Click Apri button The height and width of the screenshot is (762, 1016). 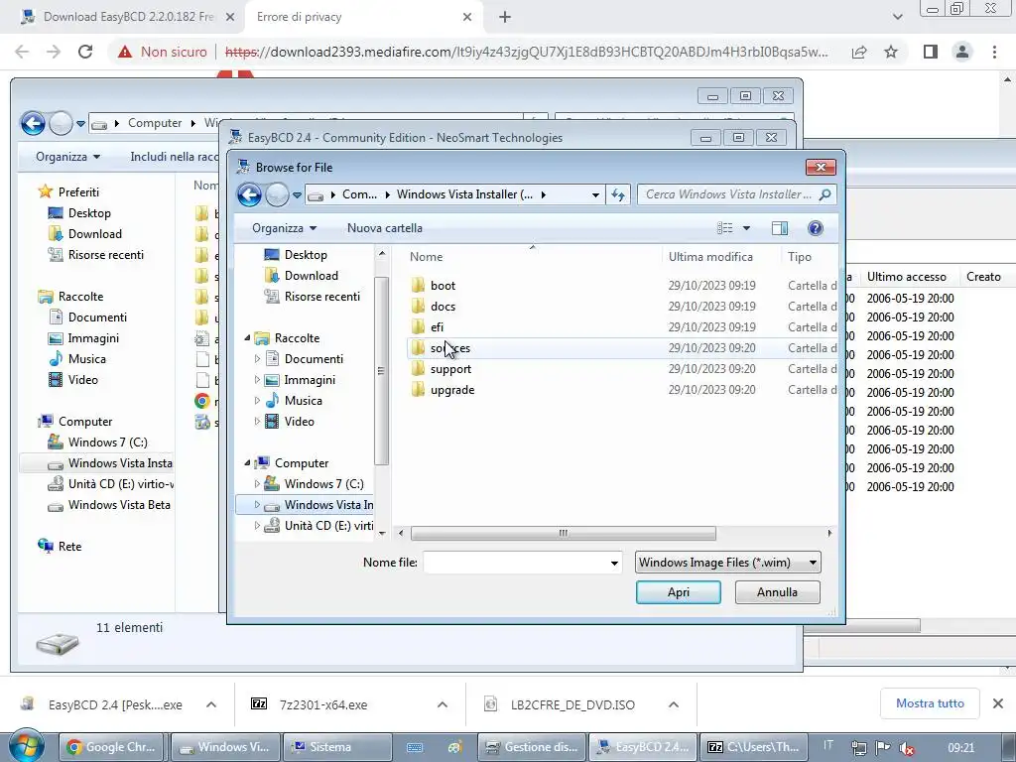tap(679, 592)
